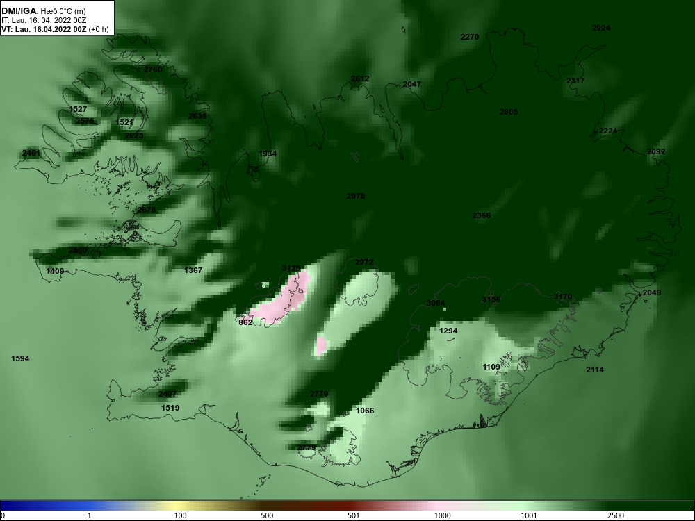Click the 2049 map value

click(652, 292)
